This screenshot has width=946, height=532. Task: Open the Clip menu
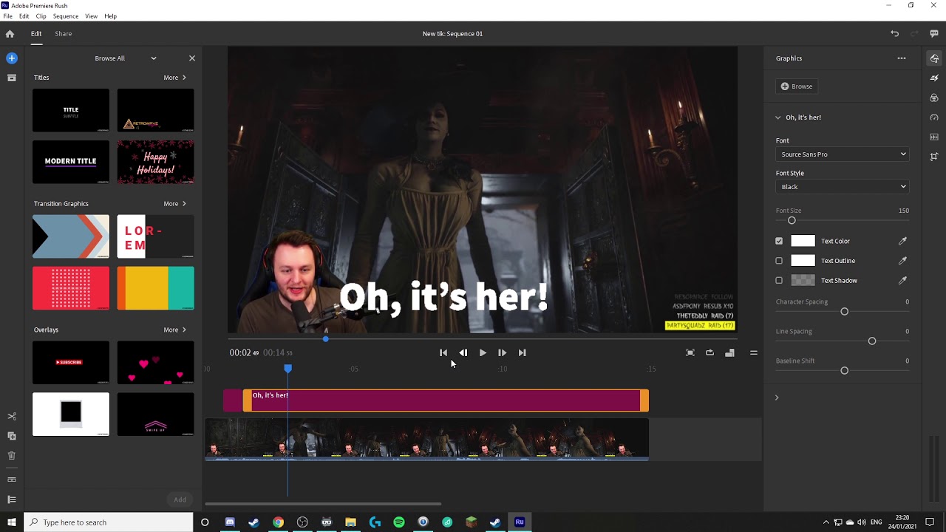pyautogui.click(x=41, y=16)
